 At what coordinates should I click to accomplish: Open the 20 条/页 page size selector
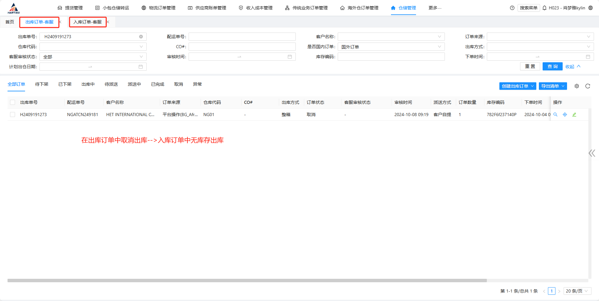(x=577, y=291)
